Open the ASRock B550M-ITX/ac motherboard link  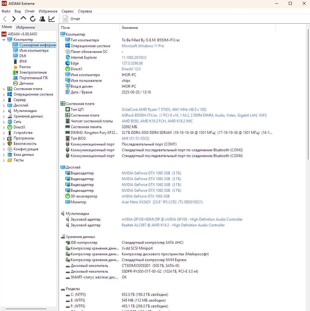tap(194, 115)
